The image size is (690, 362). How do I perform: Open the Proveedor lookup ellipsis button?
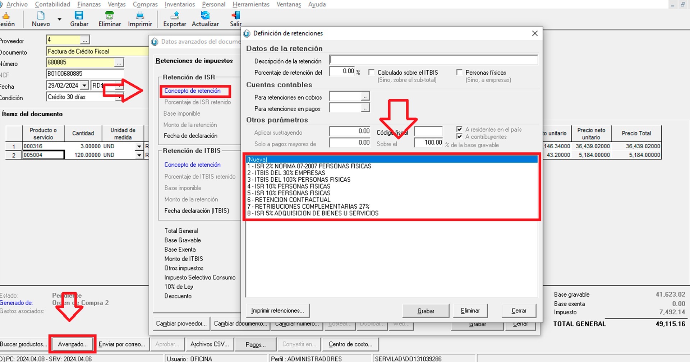click(x=85, y=40)
